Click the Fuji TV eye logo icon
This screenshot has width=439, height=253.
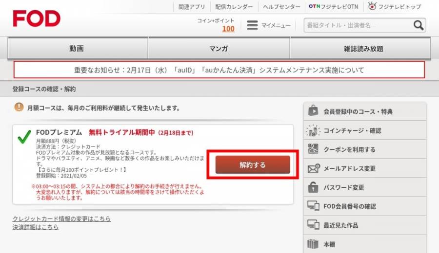[x=372, y=6]
